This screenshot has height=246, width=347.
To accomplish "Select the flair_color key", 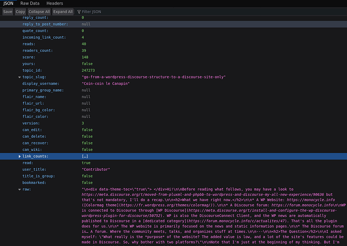I will coord(36,117).
